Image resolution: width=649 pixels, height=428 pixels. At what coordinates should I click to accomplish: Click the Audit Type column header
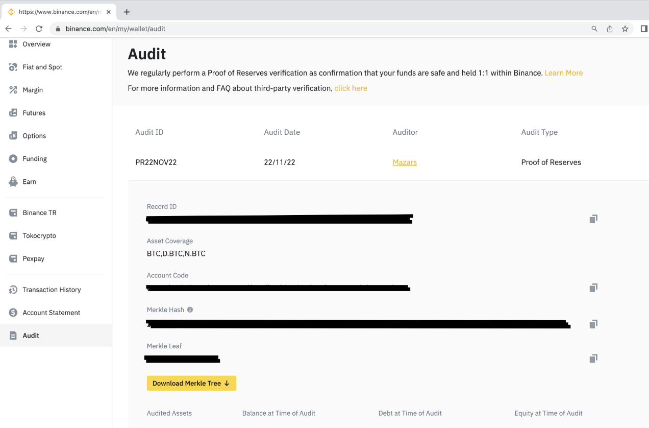click(539, 132)
